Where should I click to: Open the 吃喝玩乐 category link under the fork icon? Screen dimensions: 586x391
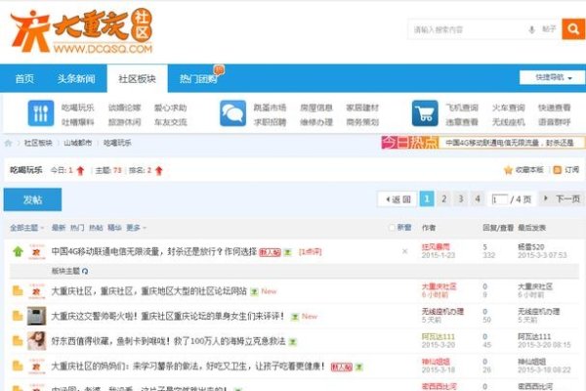tap(77, 108)
